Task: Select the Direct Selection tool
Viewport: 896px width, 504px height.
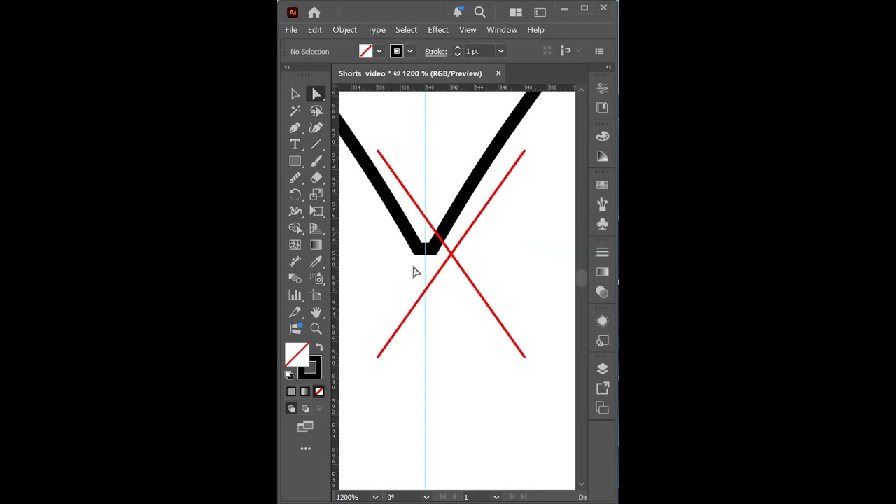Action: 316,94
